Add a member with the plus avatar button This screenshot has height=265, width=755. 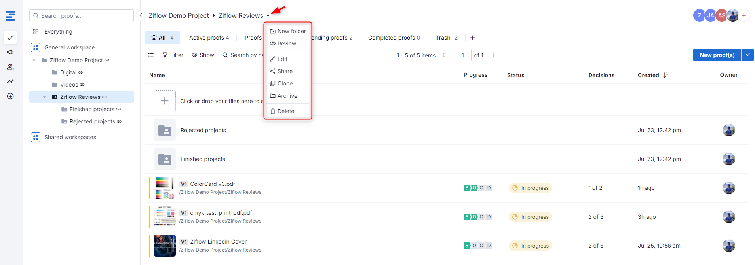click(x=744, y=15)
